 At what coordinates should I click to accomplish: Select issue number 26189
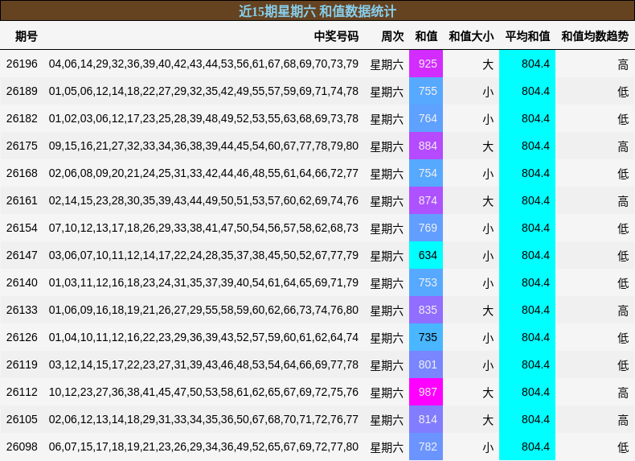pyautogui.click(x=22, y=91)
